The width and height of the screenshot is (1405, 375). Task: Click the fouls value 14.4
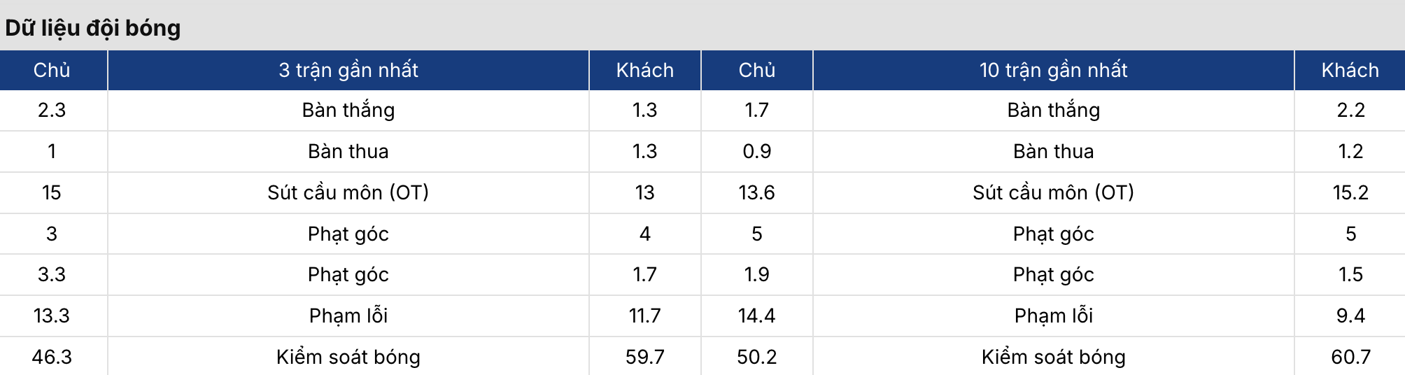[756, 316]
